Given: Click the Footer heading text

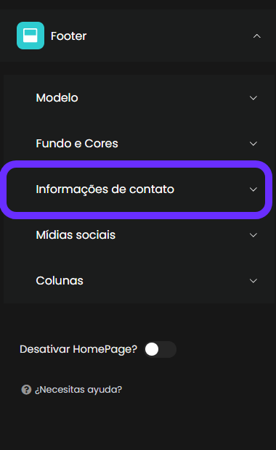Looking at the screenshot, I should (x=68, y=36).
